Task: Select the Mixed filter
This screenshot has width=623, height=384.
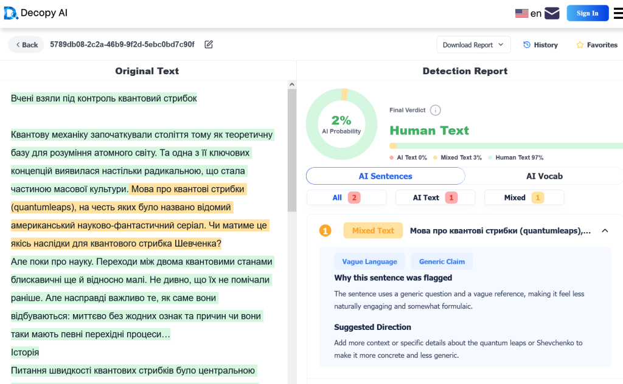Action: (524, 197)
